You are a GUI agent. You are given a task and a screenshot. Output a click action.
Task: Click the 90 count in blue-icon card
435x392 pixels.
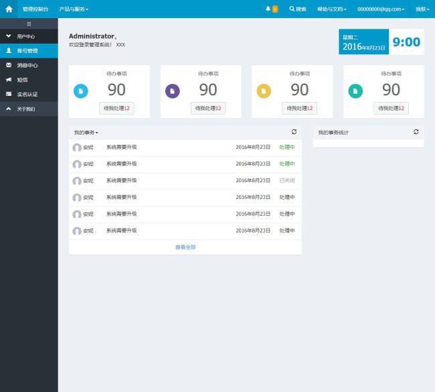pos(116,90)
